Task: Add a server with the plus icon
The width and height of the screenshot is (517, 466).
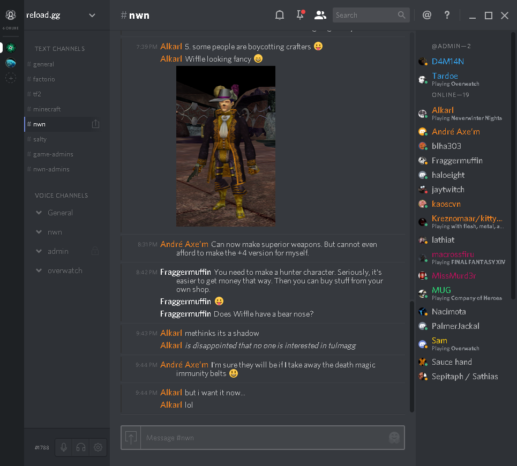Action: (x=11, y=78)
